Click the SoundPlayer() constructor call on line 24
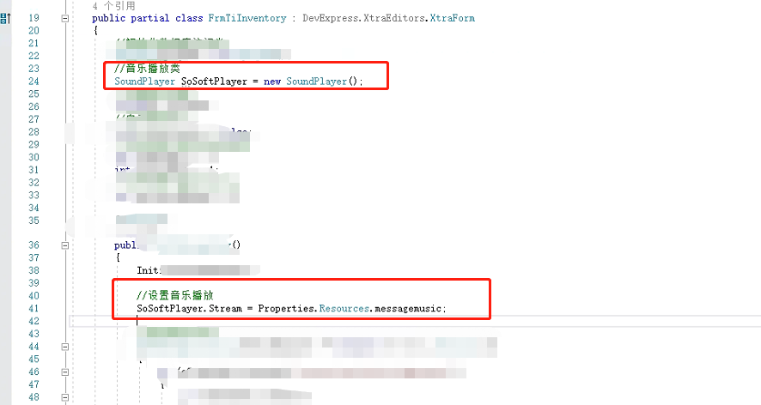761x405 pixels. [322, 81]
